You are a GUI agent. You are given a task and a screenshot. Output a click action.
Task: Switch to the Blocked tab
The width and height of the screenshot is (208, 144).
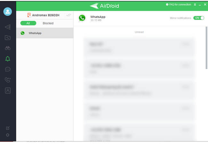pyautogui.click(x=48, y=23)
